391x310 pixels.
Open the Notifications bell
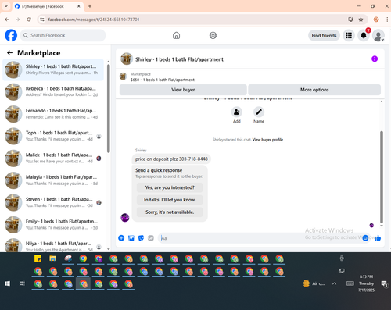tap(364, 35)
